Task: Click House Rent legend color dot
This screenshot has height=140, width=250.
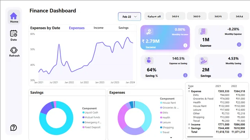Action: click(x=161, y=103)
